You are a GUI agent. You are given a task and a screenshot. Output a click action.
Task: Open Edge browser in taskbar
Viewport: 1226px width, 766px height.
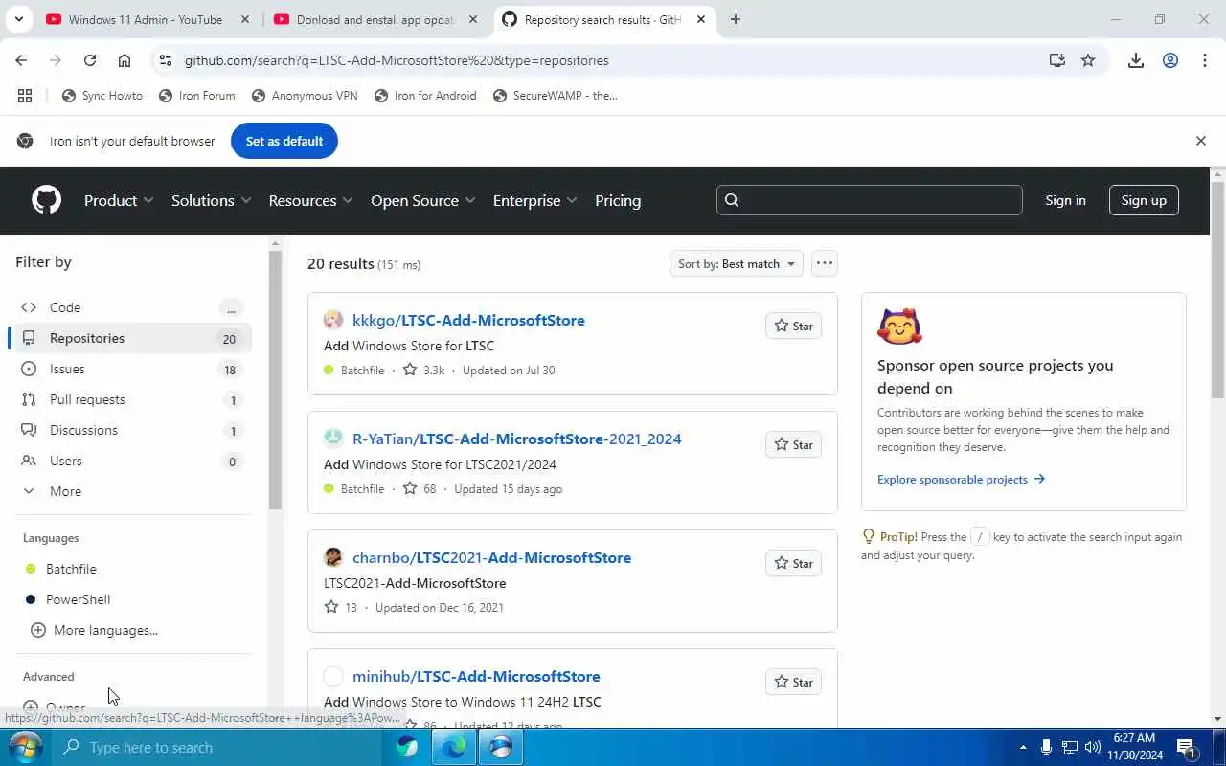point(454,747)
